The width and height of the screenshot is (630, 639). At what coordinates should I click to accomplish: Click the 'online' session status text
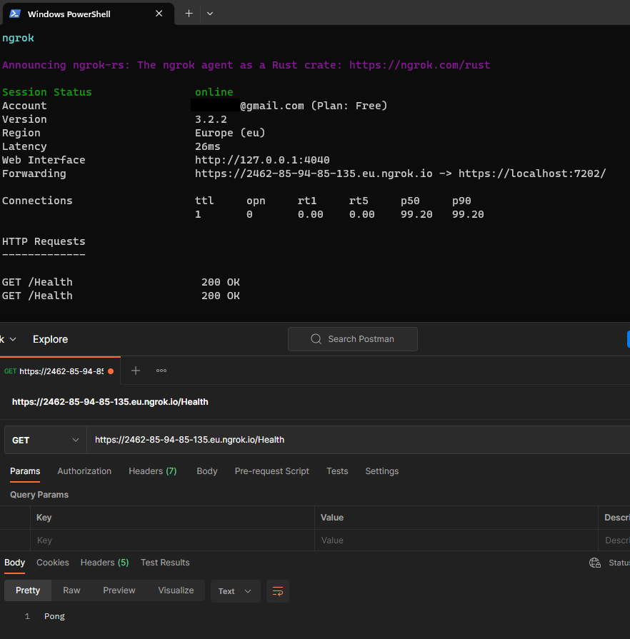[214, 92]
